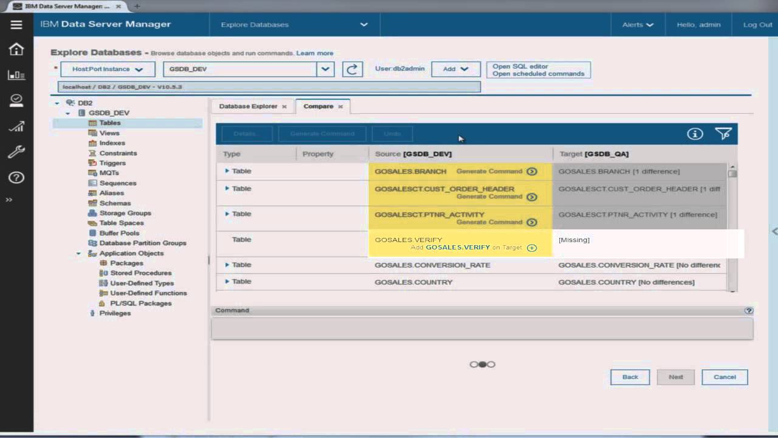Click the Back button
The width and height of the screenshot is (778, 438).
pyautogui.click(x=630, y=377)
